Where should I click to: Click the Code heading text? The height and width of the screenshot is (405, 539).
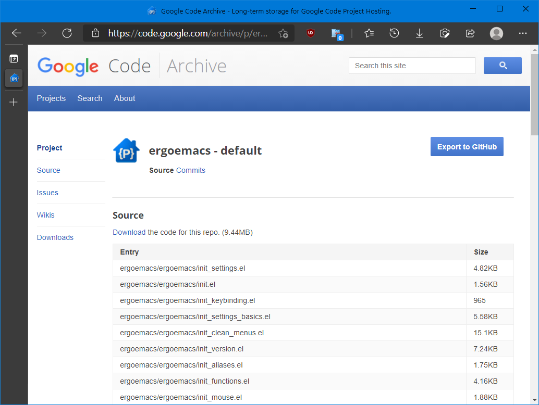point(130,66)
